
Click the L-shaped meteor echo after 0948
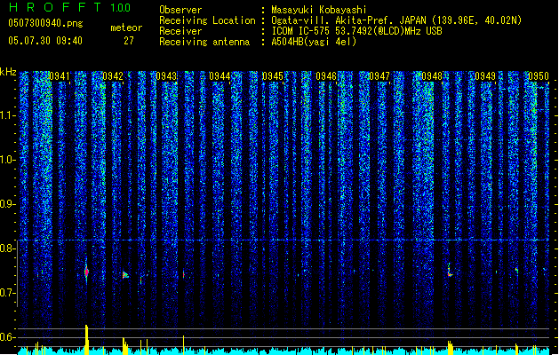coord(450,271)
